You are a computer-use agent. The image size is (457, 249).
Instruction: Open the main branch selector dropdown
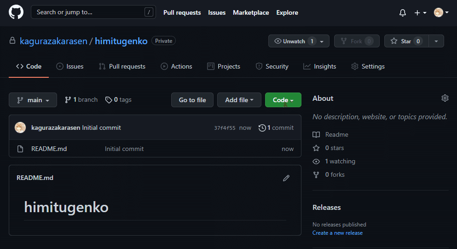click(33, 100)
